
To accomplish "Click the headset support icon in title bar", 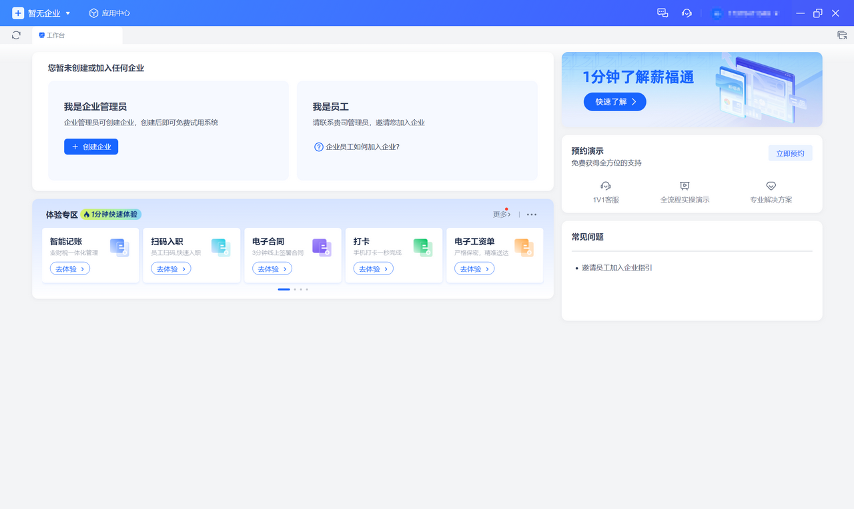I will 687,13.
